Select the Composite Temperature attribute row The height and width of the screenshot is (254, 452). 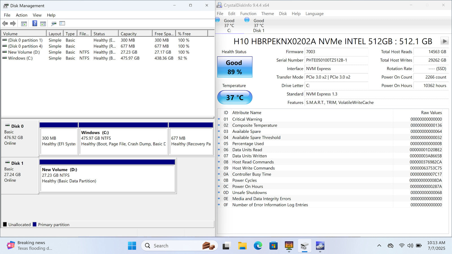[x=333, y=125]
